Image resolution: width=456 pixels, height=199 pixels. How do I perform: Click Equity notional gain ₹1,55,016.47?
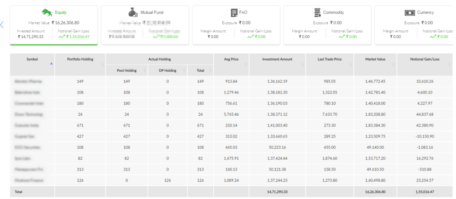point(77,37)
